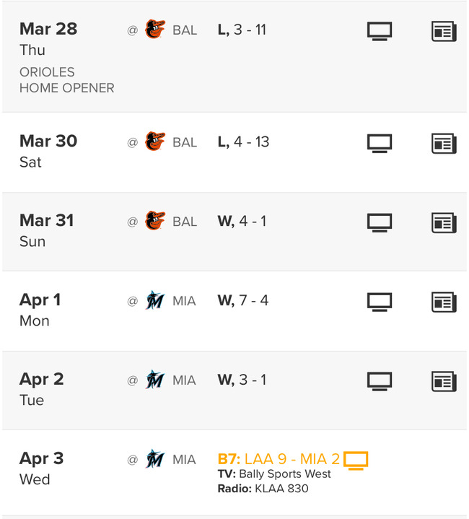Open the L, 3 - 11 final score
Viewport: 469px width, 519px height.
click(242, 30)
